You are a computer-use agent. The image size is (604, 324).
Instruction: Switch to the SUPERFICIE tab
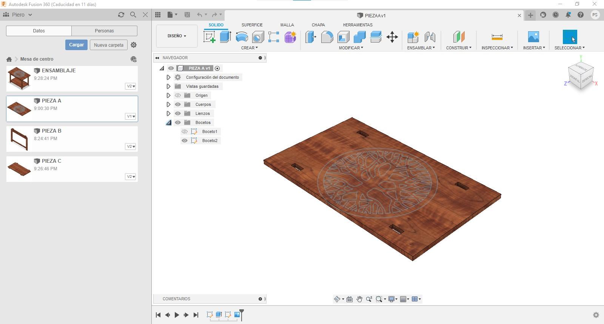252,25
